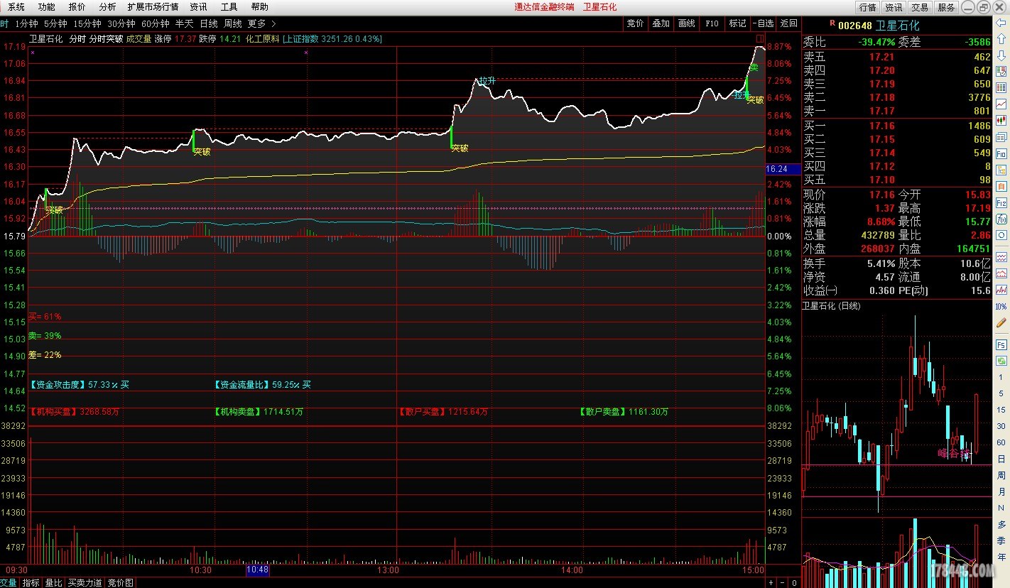Screen dimensions: 1010x588
Task: Select 月 monthly period in right sidebar
Action: [x=1001, y=491]
